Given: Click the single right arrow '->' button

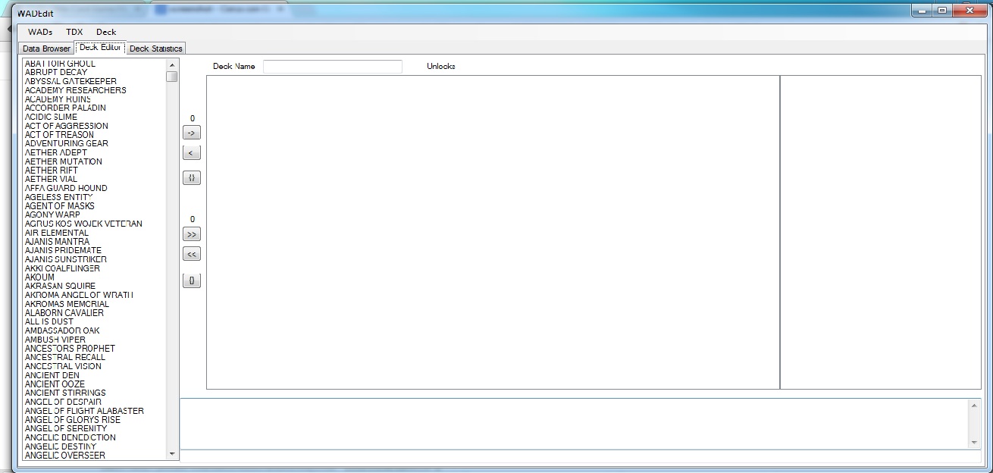Looking at the screenshot, I should [x=192, y=133].
